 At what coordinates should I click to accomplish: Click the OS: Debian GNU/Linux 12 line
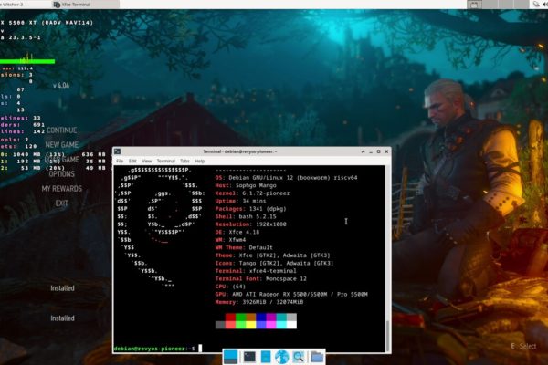pyautogui.click(x=286, y=178)
